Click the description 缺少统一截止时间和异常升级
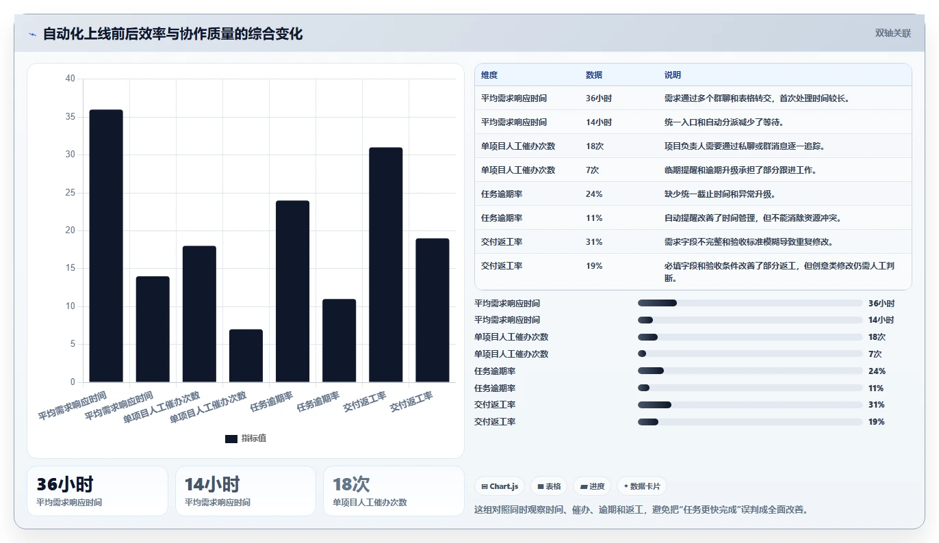Viewport: 939px width, 543px height. coord(720,194)
